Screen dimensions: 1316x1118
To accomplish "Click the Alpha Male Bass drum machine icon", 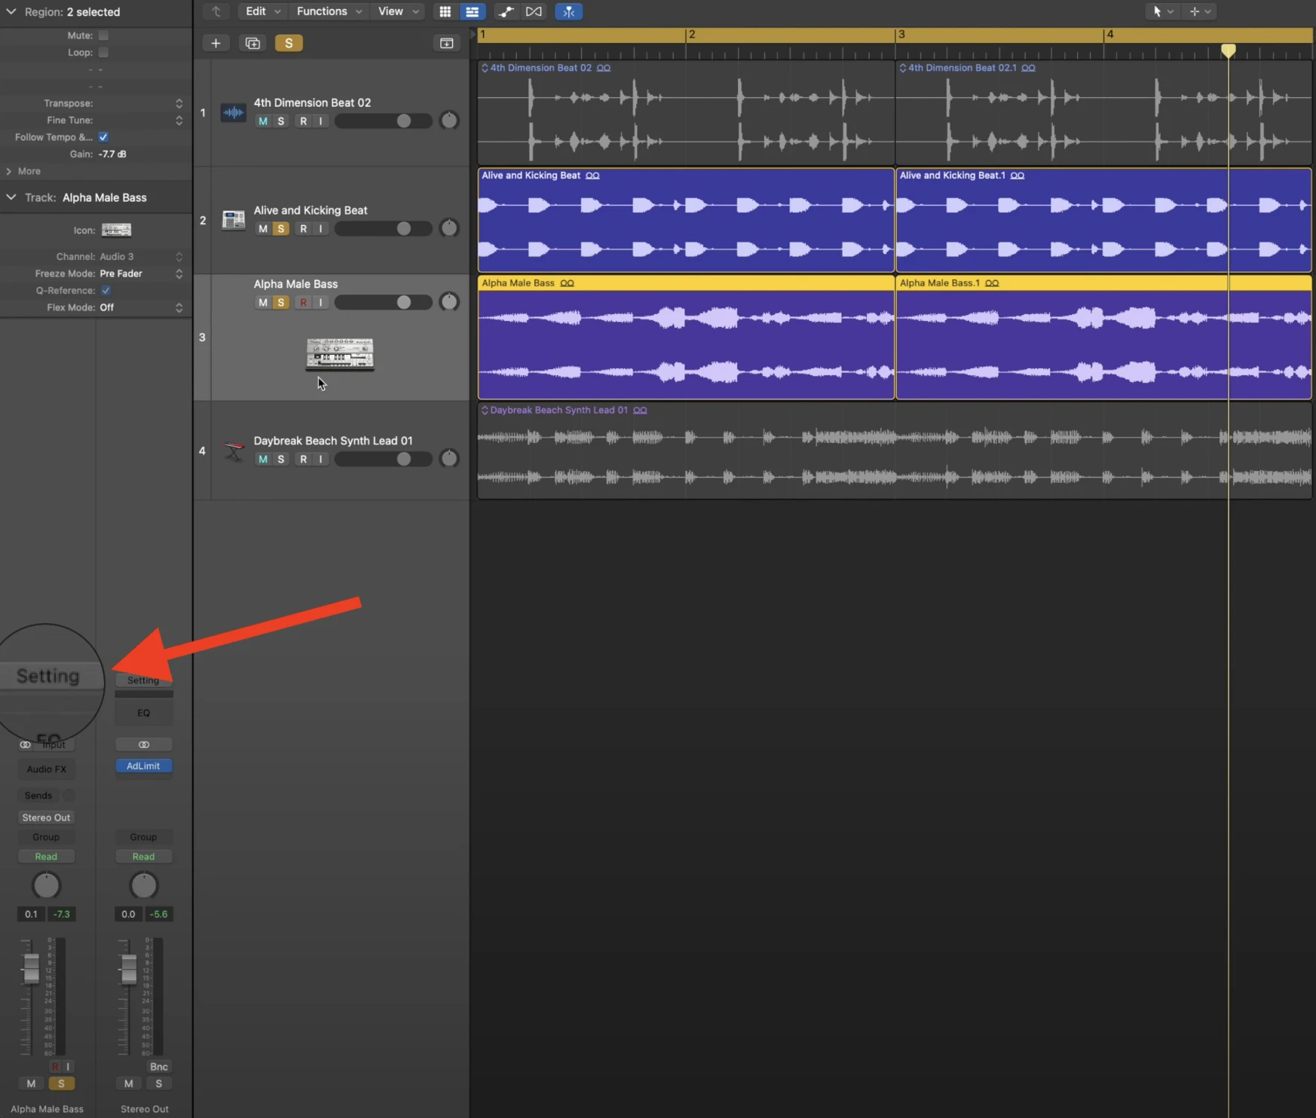I will [x=339, y=353].
